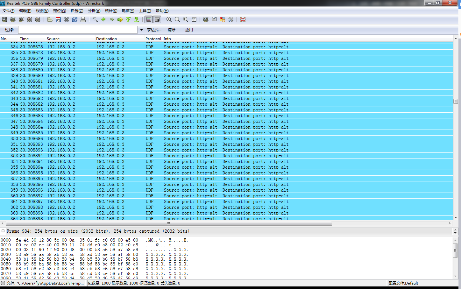Open the 电信(Y) menu
This screenshot has height=289, width=461.
coord(128,11)
